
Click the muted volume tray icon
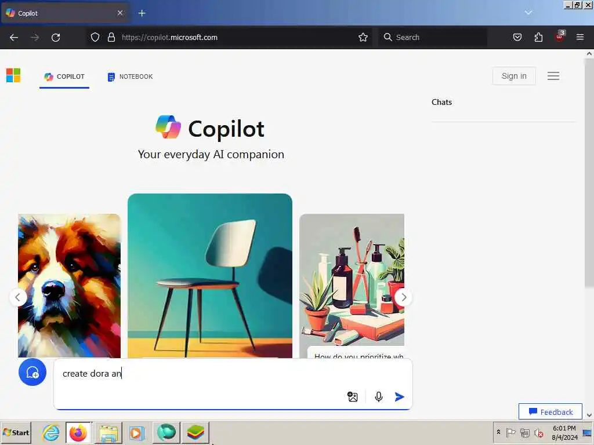click(538, 432)
